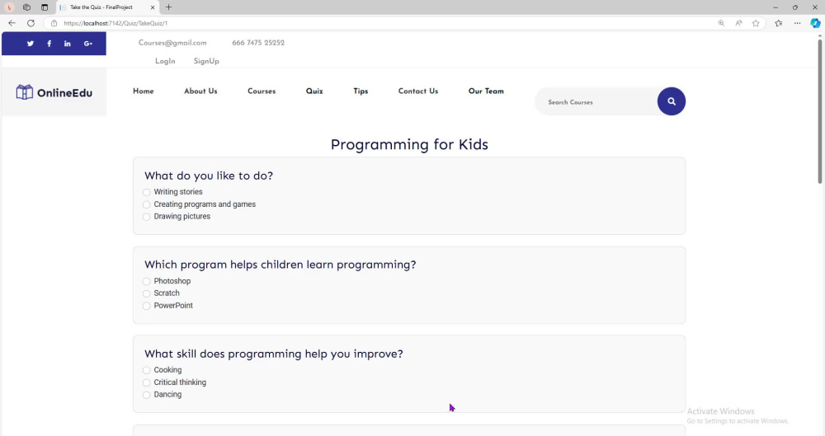Focus the Search Courses input field
Image resolution: width=825 pixels, height=436 pixels.
(597, 101)
